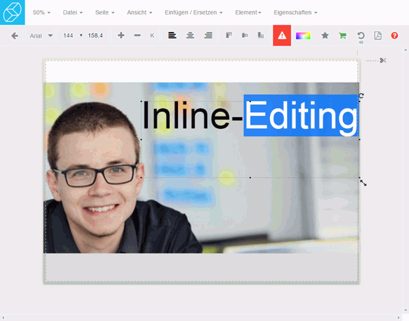Align element to bottom edge

coord(261,35)
